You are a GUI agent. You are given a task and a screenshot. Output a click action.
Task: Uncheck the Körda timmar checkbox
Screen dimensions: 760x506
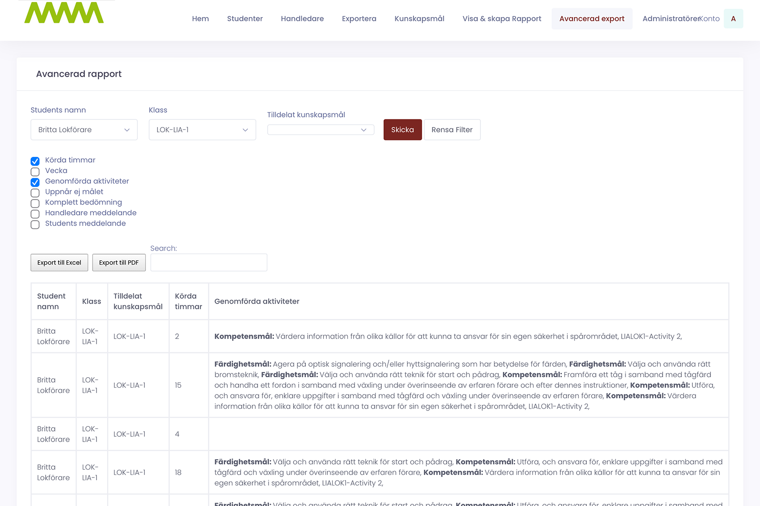[35, 161]
